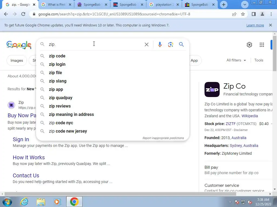Open the Contact Us sitelink
This screenshot has width=277, height=207.
tap(26, 175)
